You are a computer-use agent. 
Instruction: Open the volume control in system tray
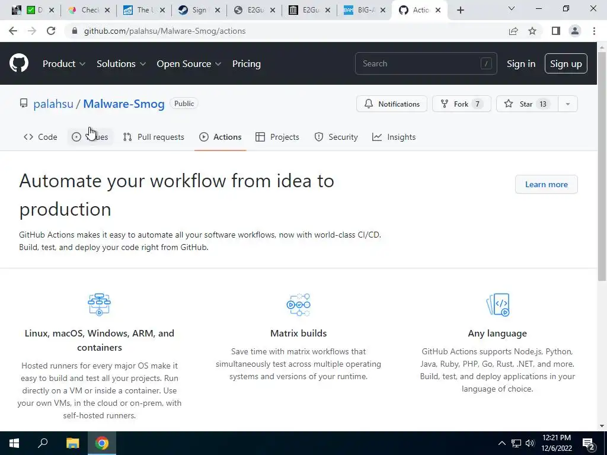(x=530, y=443)
